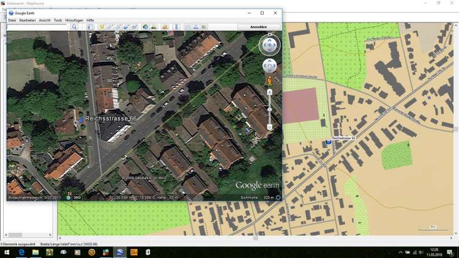Click the pink area on the MapSource map
The width and height of the screenshot is (459, 258).
pos(300,105)
